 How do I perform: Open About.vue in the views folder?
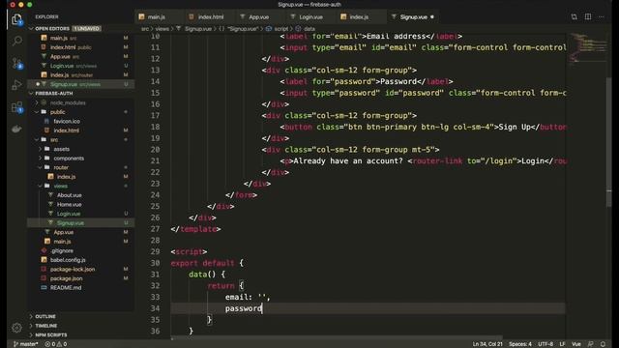[69, 195]
